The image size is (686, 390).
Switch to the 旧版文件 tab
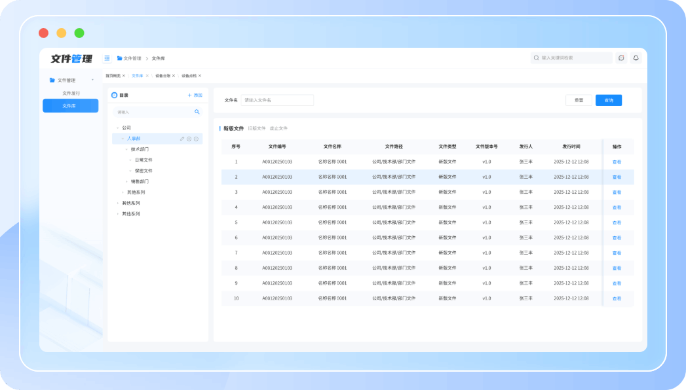[257, 129]
